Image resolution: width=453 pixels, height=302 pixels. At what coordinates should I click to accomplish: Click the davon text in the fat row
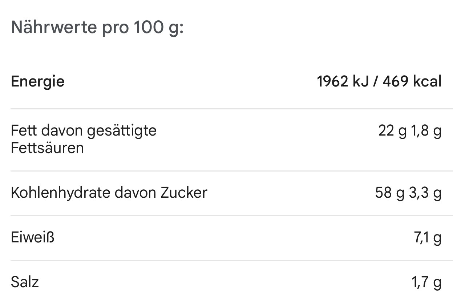coord(61,130)
